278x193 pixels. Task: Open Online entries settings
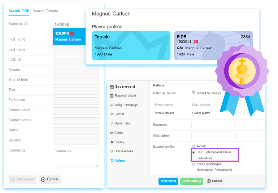point(124,151)
